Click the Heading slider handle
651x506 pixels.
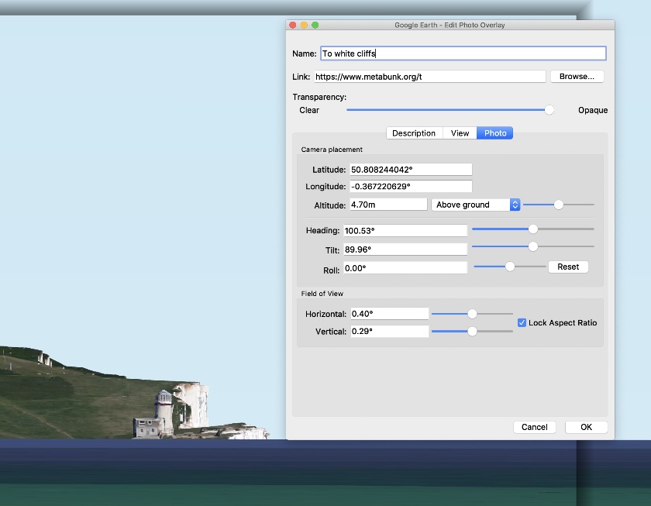533,229
